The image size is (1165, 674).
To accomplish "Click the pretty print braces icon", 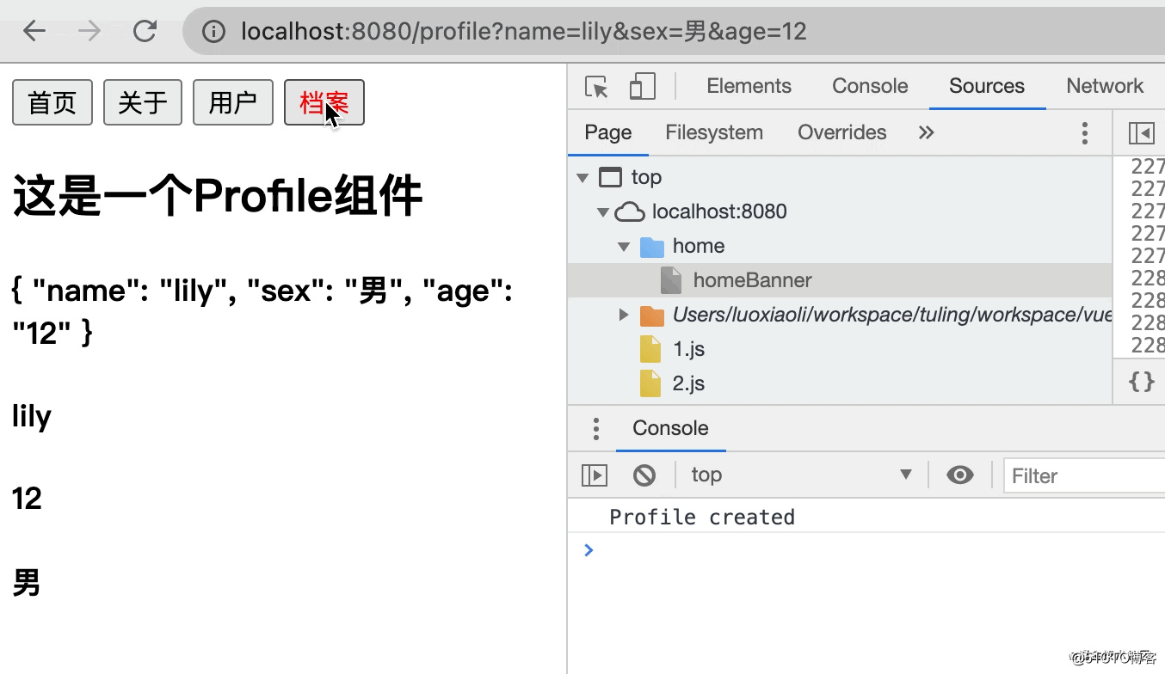I will tap(1141, 381).
